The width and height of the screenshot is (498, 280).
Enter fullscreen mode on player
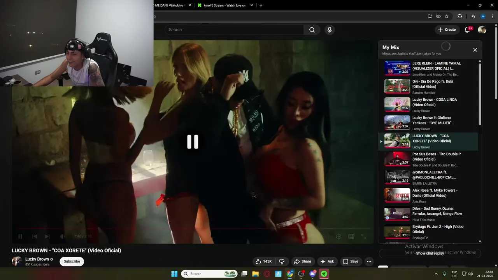[x=363, y=236]
